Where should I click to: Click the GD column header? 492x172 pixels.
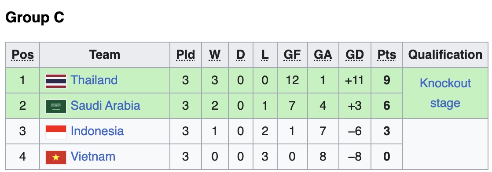pos(355,55)
